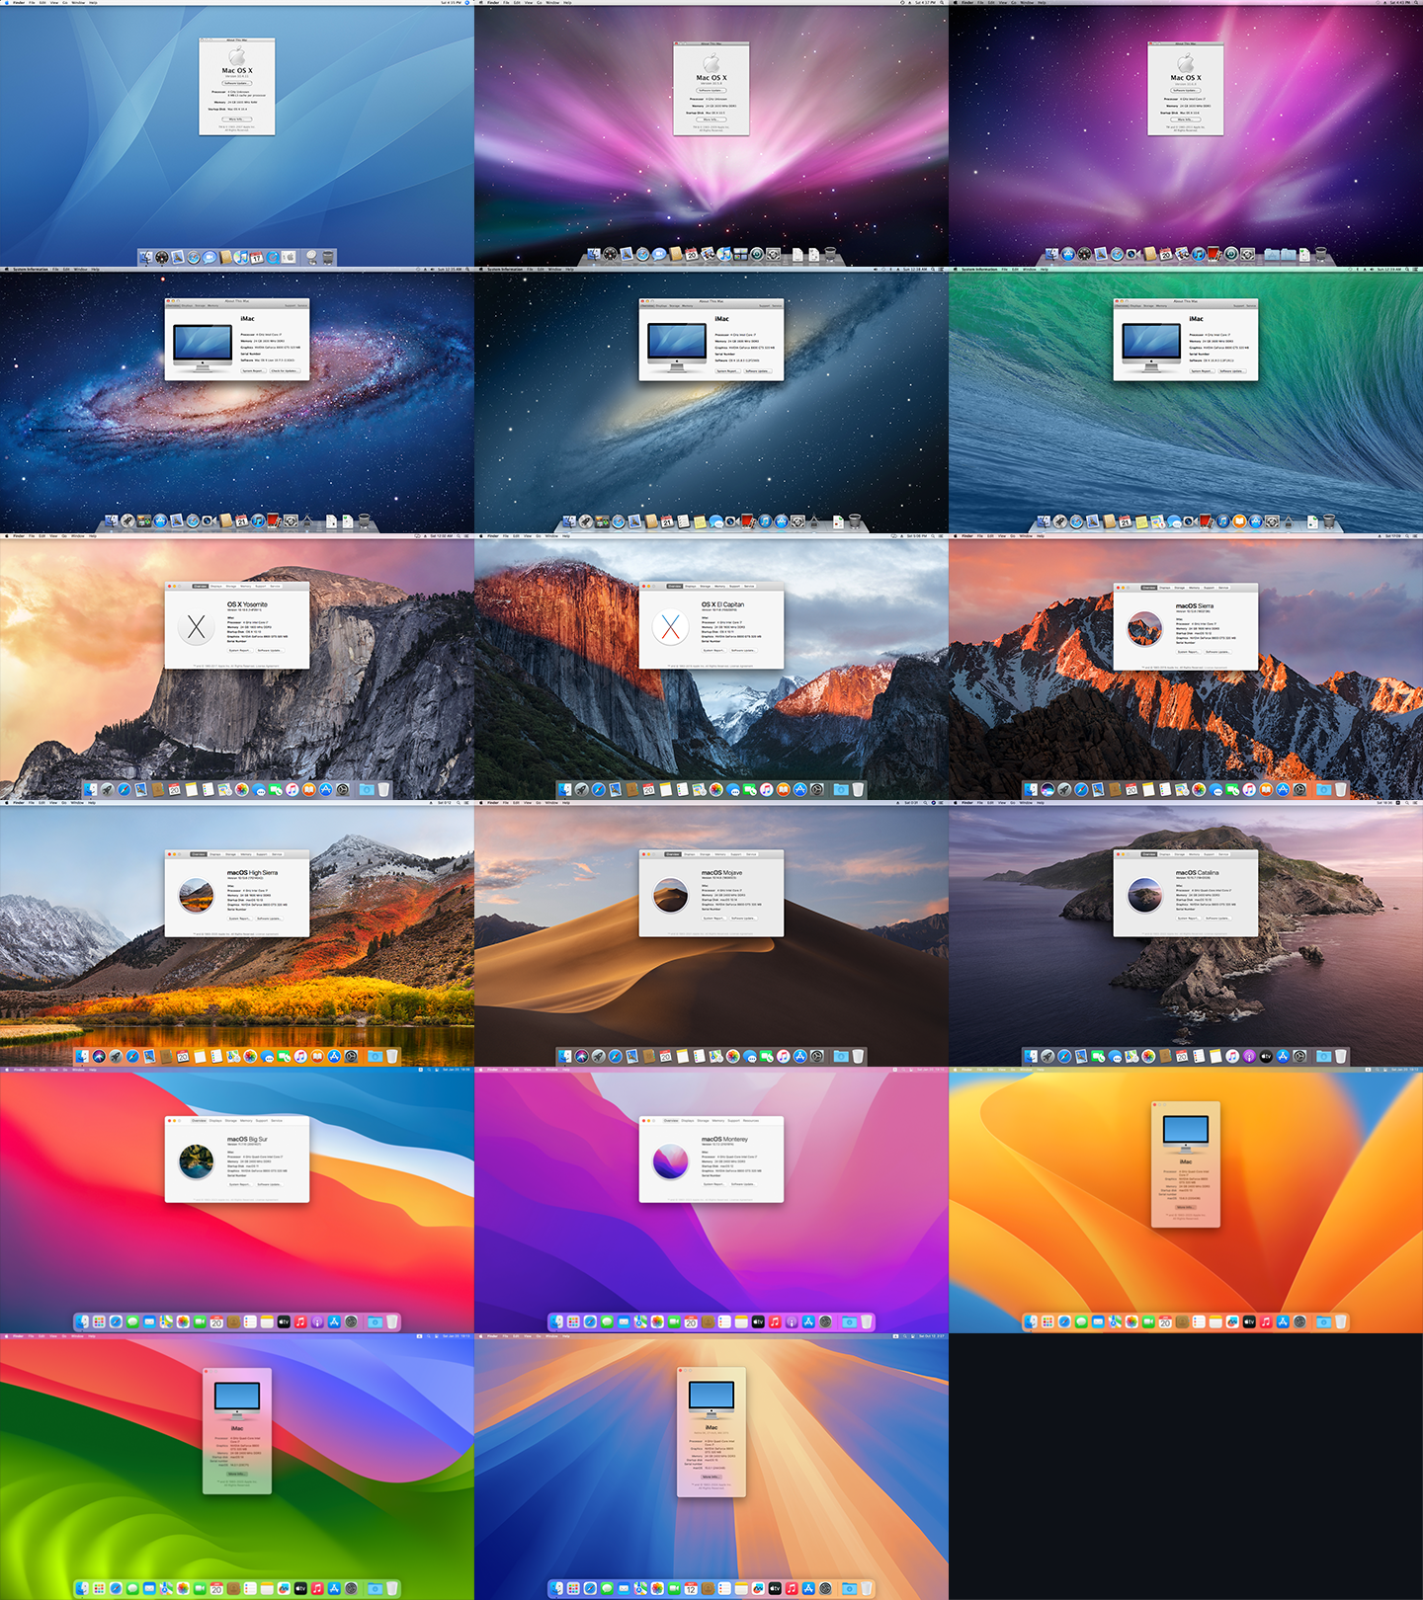Click the OS X Yosemite title text
Viewport: 1423px width, 1600px height.
click(x=247, y=604)
